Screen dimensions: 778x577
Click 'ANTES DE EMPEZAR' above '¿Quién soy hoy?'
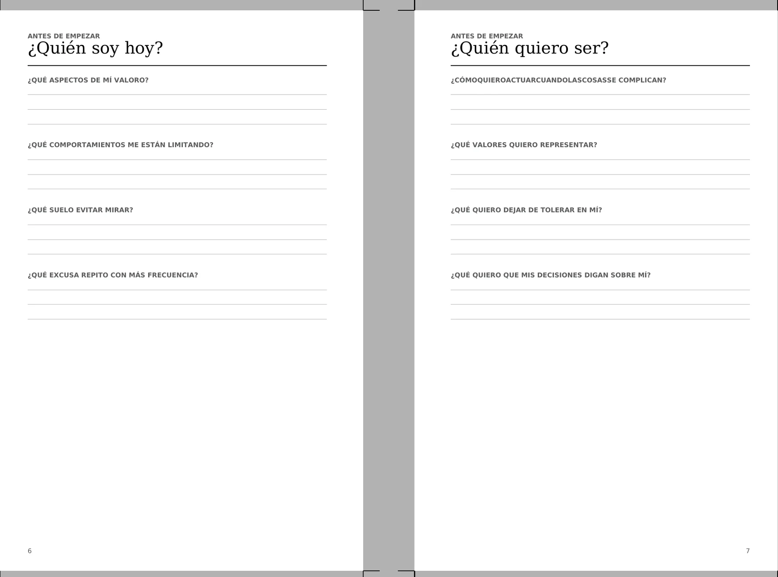[x=64, y=36]
